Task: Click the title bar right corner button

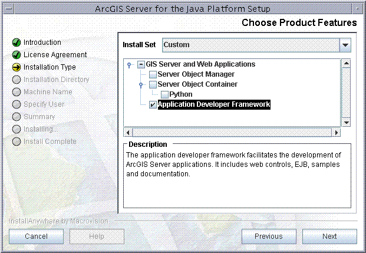Action: pyautogui.click(x=357, y=9)
